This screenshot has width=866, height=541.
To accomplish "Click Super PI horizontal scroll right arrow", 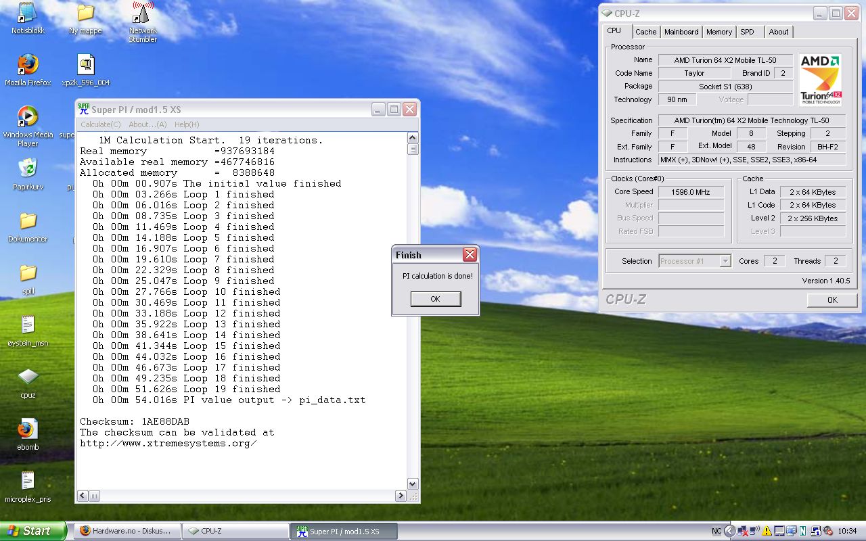I will pyautogui.click(x=401, y=496).
